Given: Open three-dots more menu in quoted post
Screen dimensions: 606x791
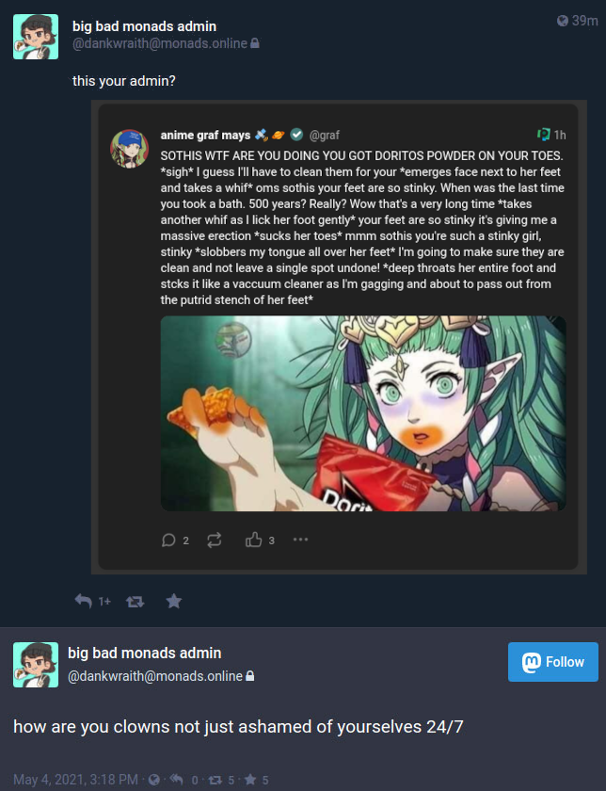Looking at the screenshot, I should click(300, 540).
